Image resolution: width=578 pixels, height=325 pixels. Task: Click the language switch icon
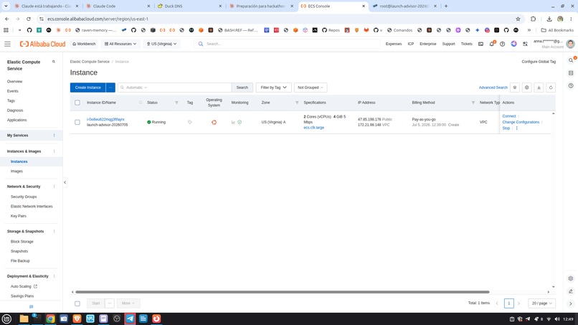click(525, 44)
